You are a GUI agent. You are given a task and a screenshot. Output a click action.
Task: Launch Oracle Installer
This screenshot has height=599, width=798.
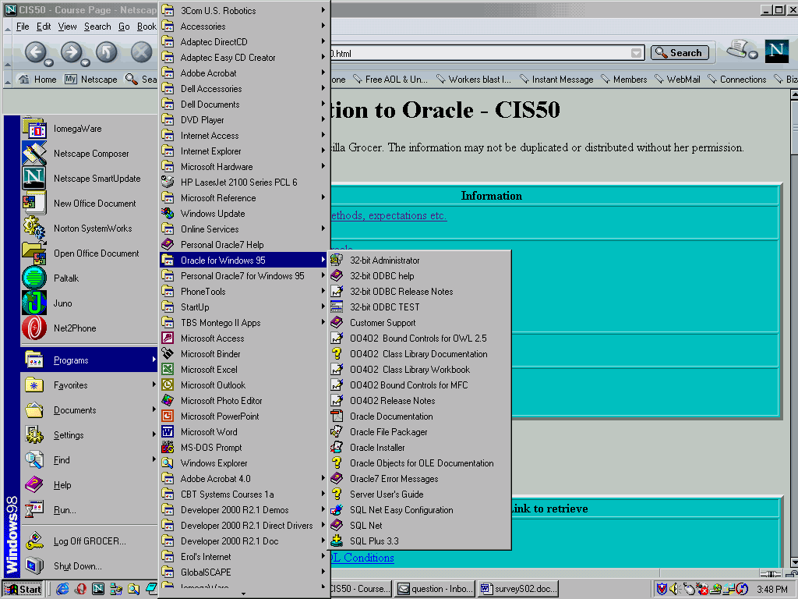click(x=419, y=448)
